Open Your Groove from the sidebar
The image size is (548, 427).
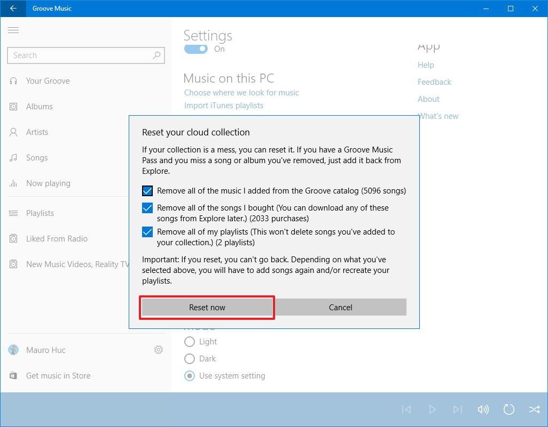point(48,80)
